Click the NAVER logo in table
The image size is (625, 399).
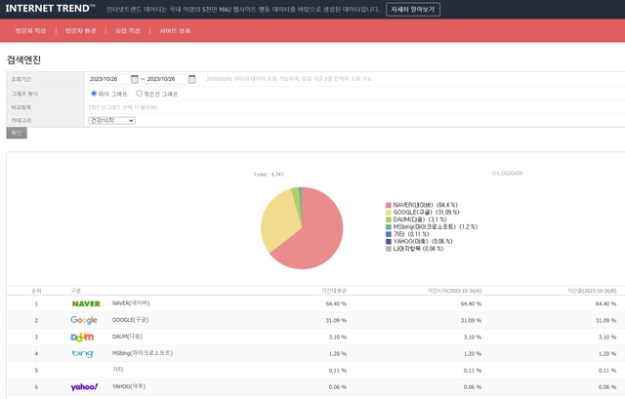86,303
